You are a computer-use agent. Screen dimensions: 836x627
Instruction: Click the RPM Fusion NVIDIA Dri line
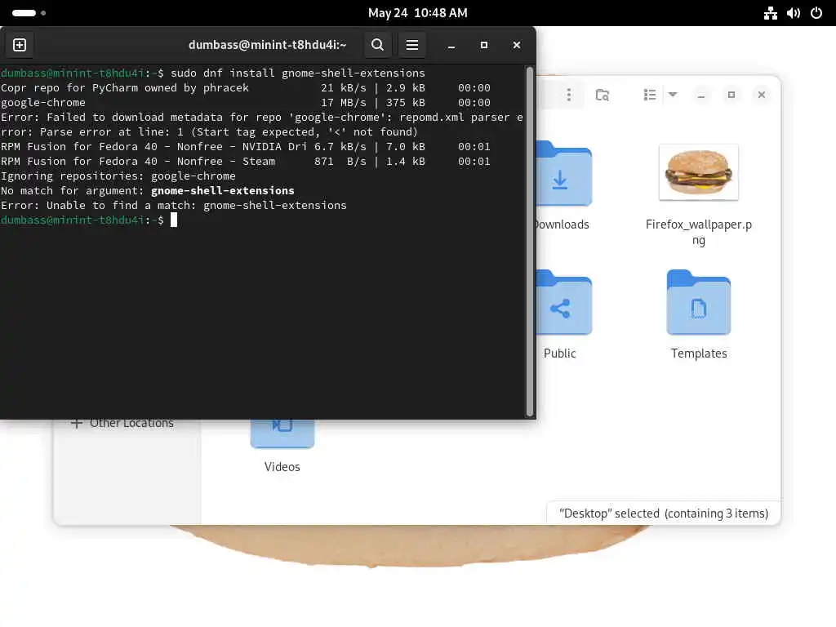[245, 147]
